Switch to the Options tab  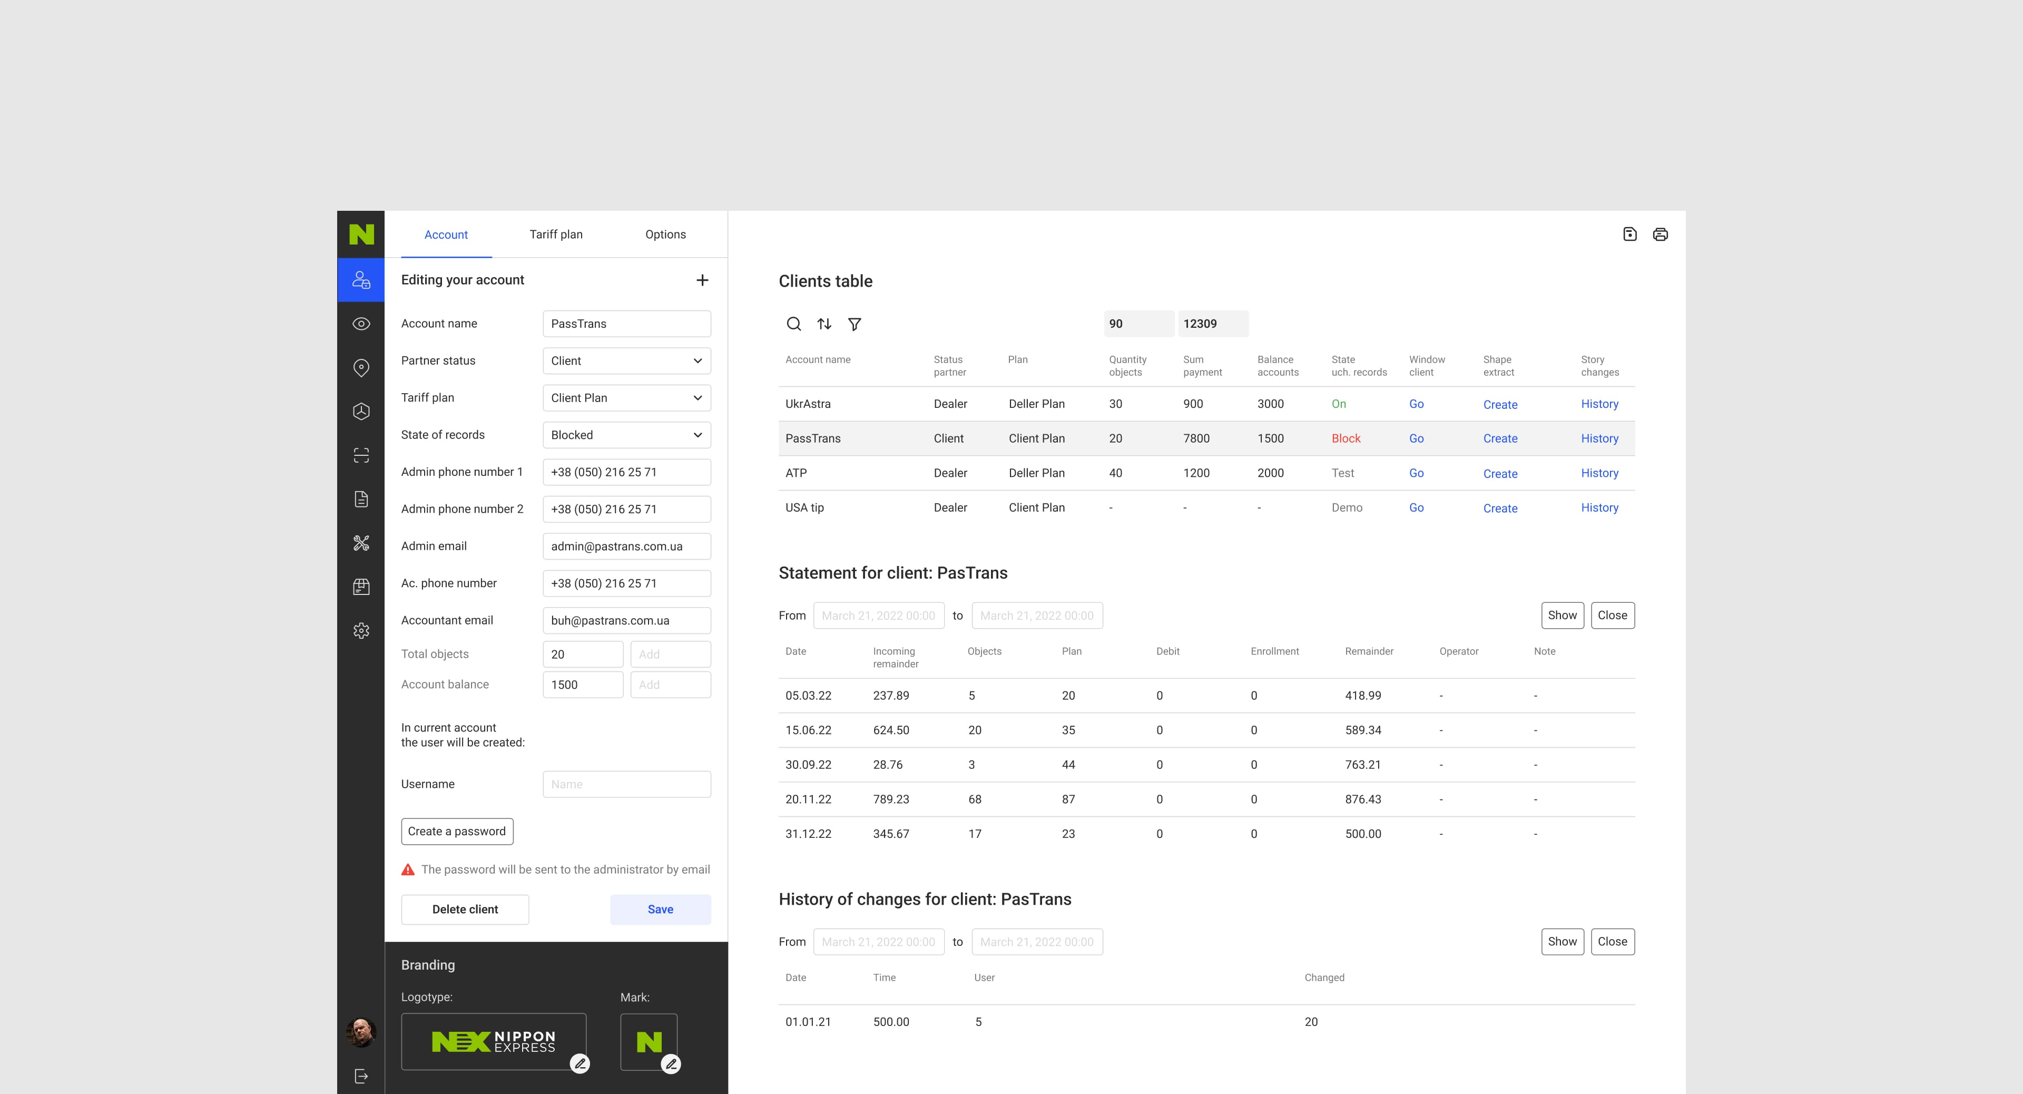664,234
